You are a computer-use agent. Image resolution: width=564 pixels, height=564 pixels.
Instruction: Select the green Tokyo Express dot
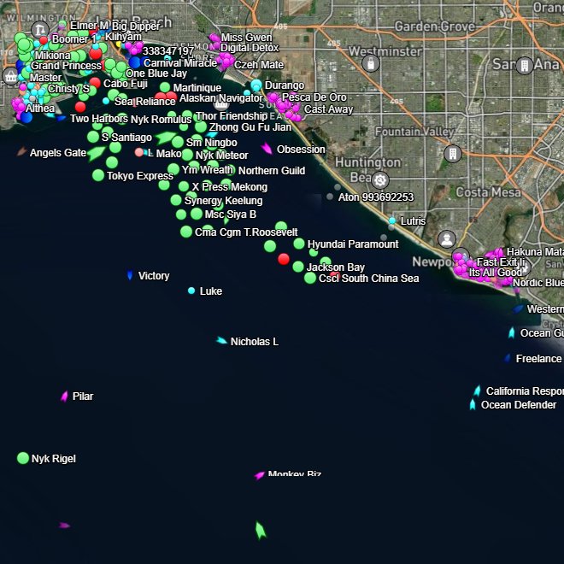98,175
